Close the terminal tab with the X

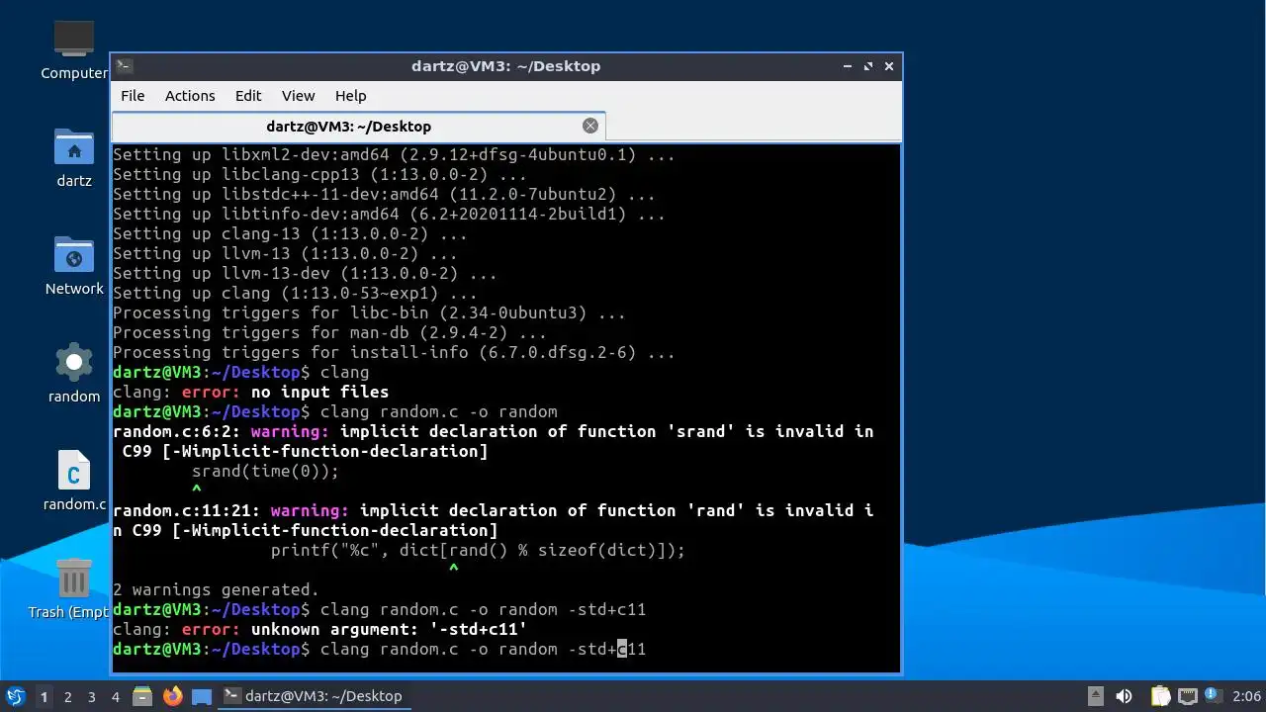pyautogui.click(x=590, y=126)
